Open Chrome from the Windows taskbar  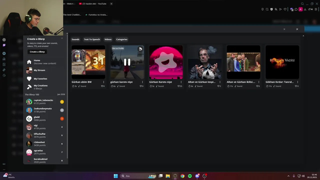182,176
